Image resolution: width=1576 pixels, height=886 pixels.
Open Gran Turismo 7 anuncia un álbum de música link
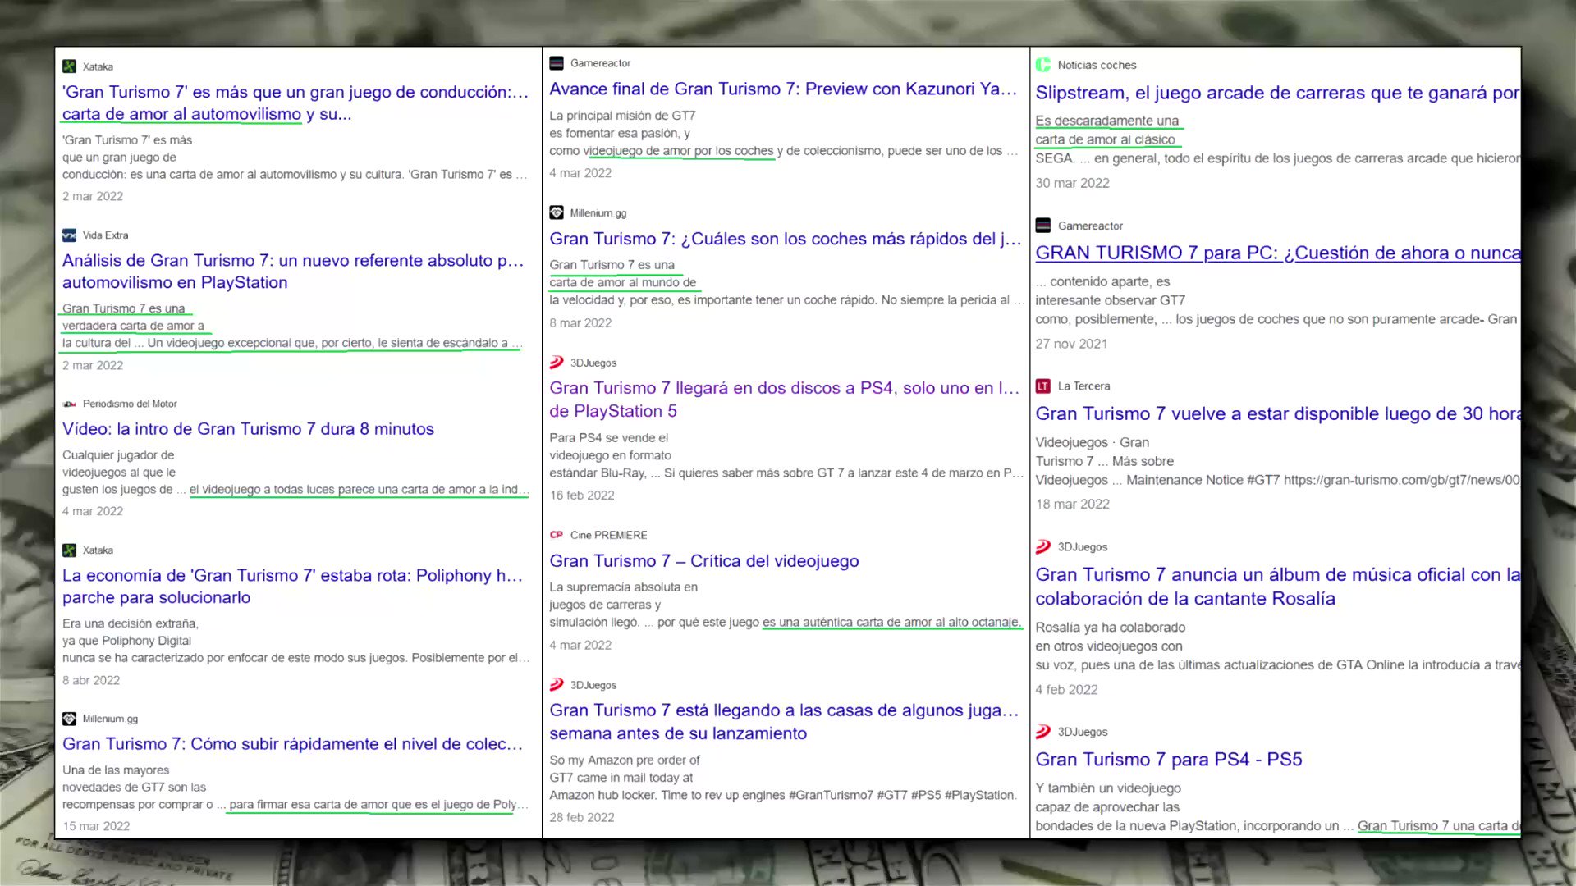[1277, 587]
